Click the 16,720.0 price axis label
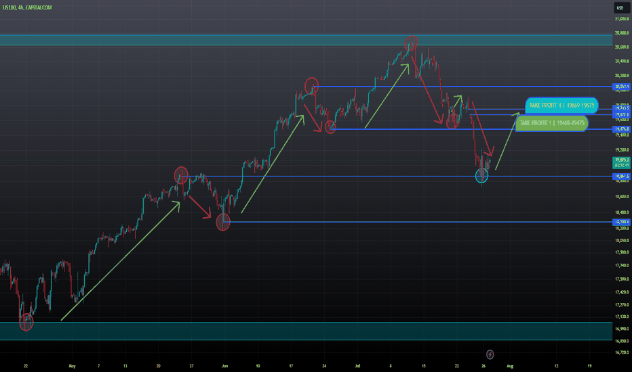 click(x=622, y=352)
